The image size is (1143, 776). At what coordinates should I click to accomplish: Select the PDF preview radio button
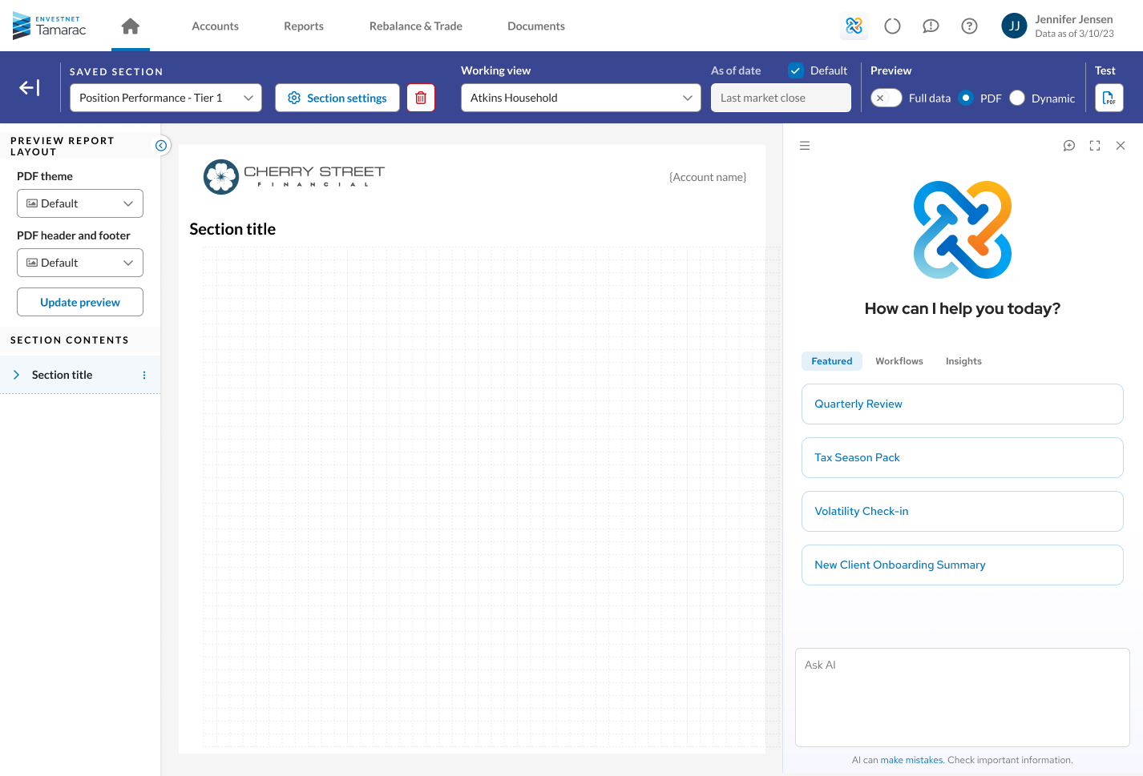tap(966, 98)
